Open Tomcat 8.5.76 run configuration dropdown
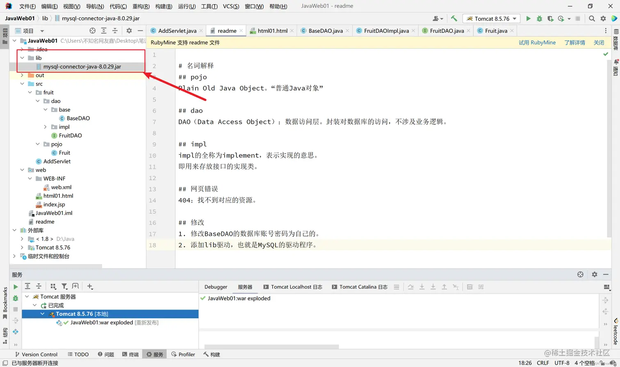 491,18
